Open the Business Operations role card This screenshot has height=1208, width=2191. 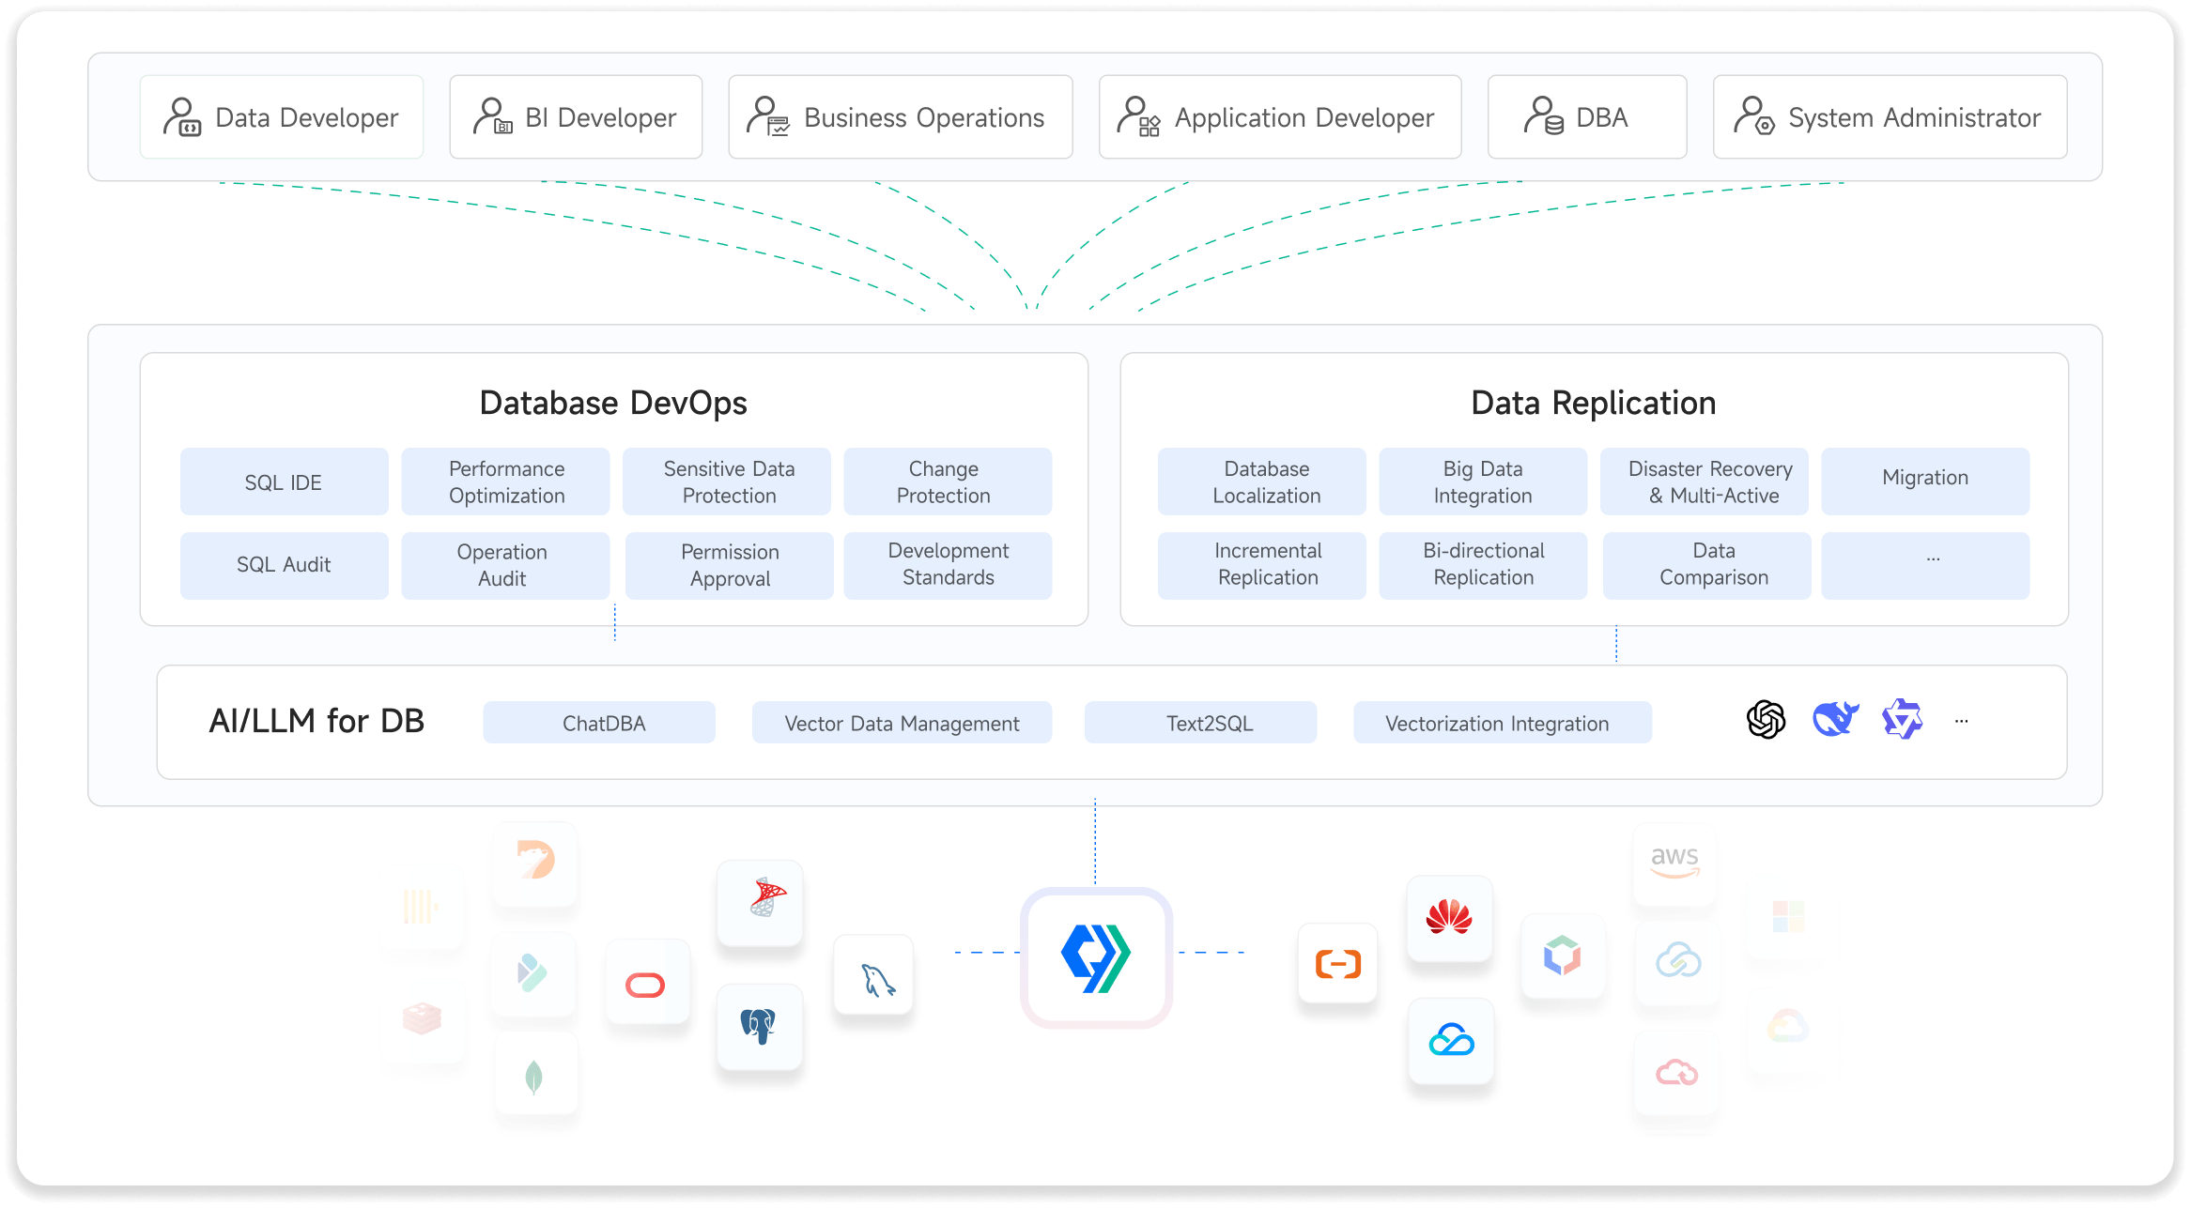pos(901,117)
